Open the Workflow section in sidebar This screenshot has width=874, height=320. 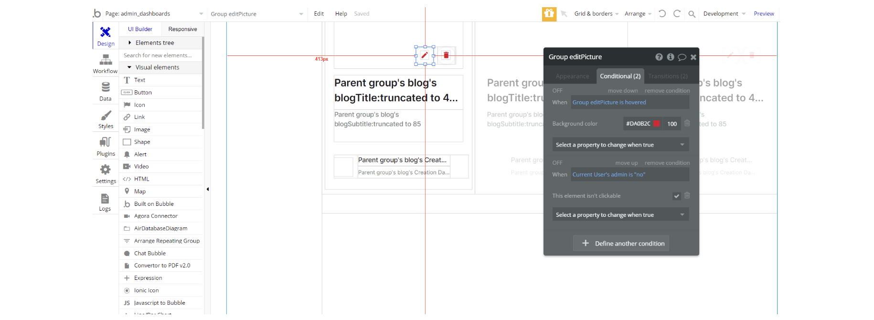106,64
